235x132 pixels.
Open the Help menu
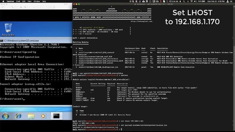[44, 1]
